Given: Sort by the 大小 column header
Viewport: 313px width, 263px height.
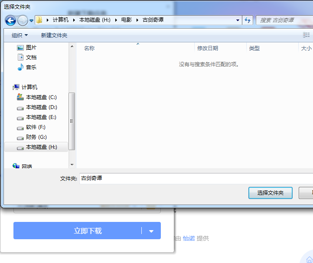Looking at the screenshot, I should click(306, 48).
